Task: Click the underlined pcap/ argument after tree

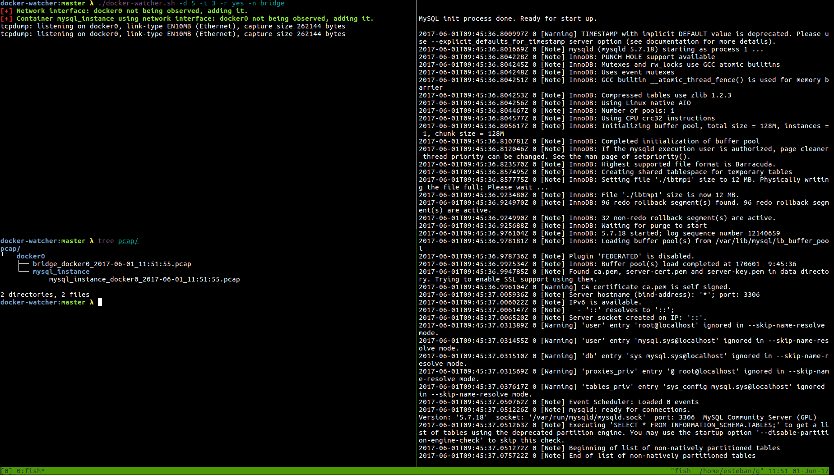Action: point(128,241)
